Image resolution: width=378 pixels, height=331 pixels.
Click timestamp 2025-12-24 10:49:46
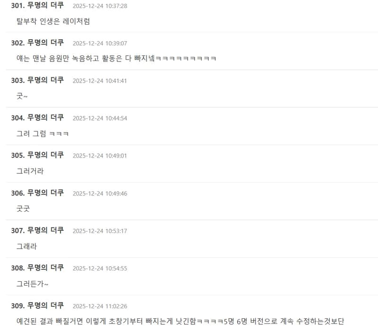coord(100,193)
